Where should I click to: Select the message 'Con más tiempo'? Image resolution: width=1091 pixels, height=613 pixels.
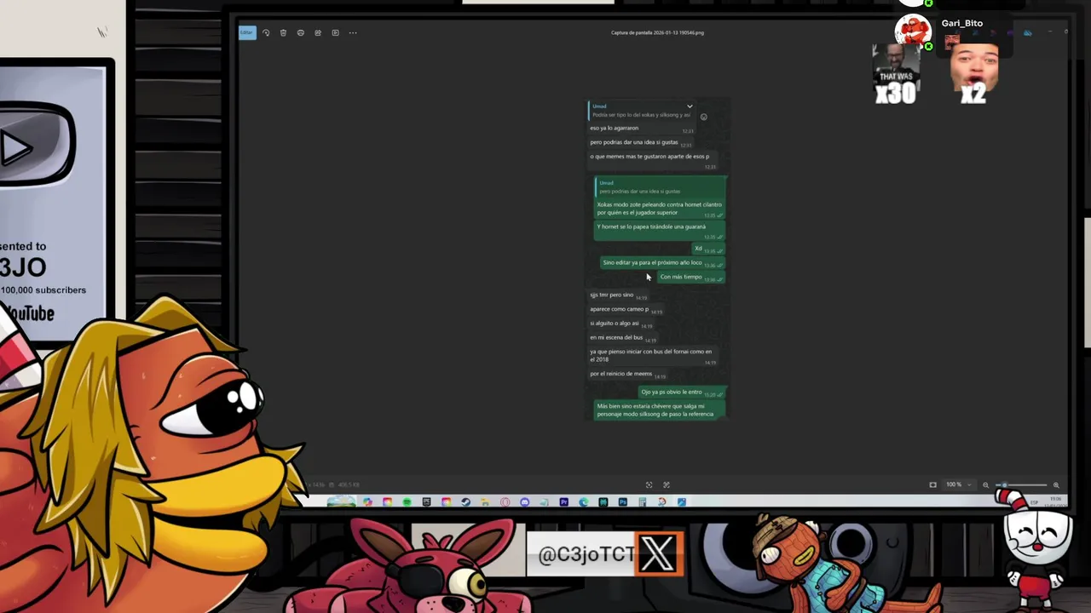point(680,277)
